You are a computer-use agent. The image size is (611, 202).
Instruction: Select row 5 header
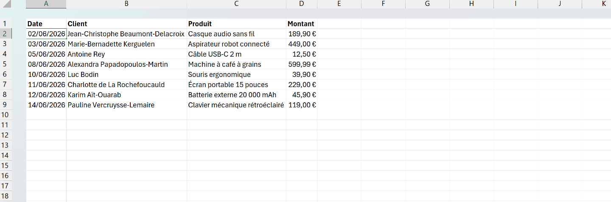[x=6, y=64]
